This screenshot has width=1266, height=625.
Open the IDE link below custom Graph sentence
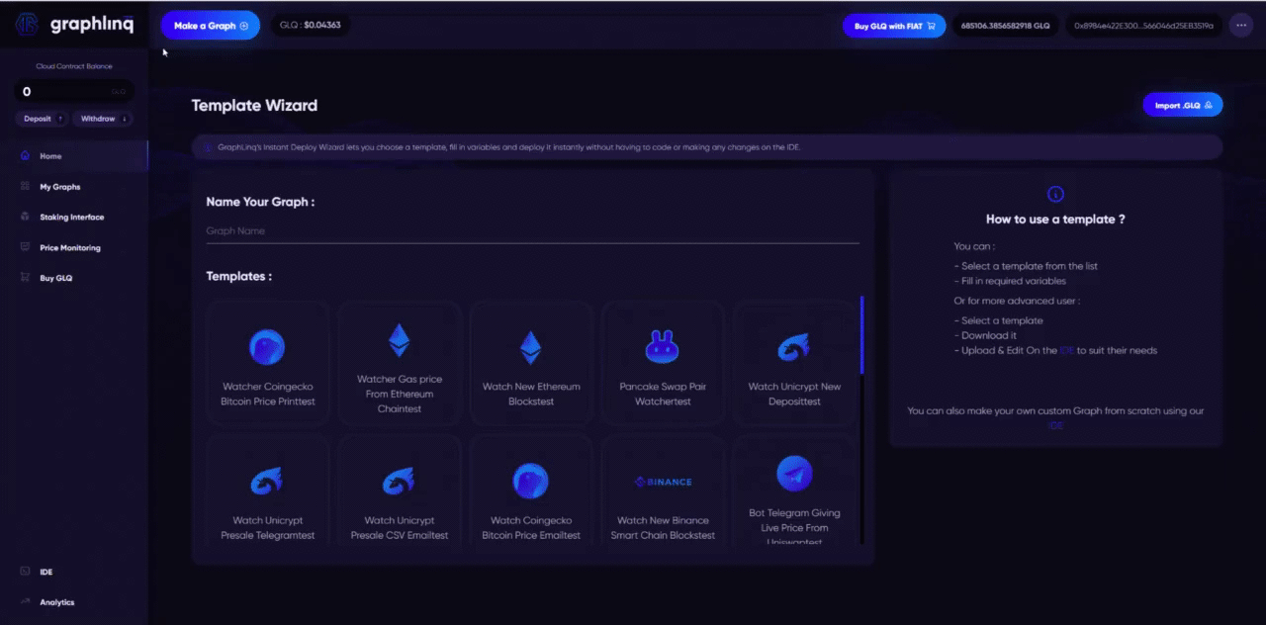(1055, 425)
